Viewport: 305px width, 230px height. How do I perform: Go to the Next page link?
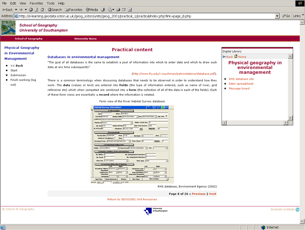pyautogui.click(x=212, y=194)
